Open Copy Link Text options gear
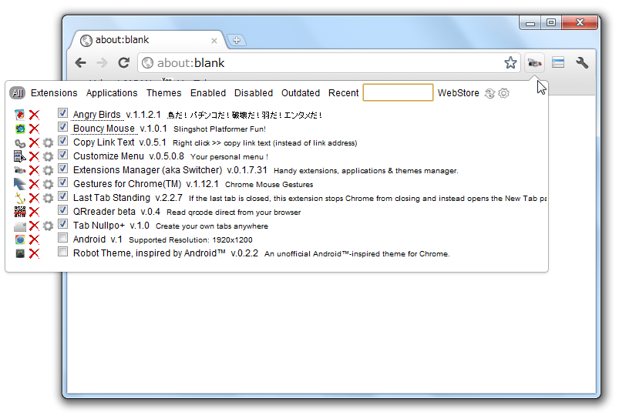This screenshot has width=619, height=415. tap(48, 142)
